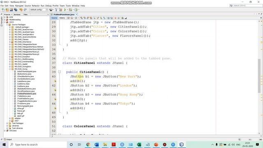Expand the KCM project node
This screenshot has height=148, width=263.
click(x=5, y=17)
